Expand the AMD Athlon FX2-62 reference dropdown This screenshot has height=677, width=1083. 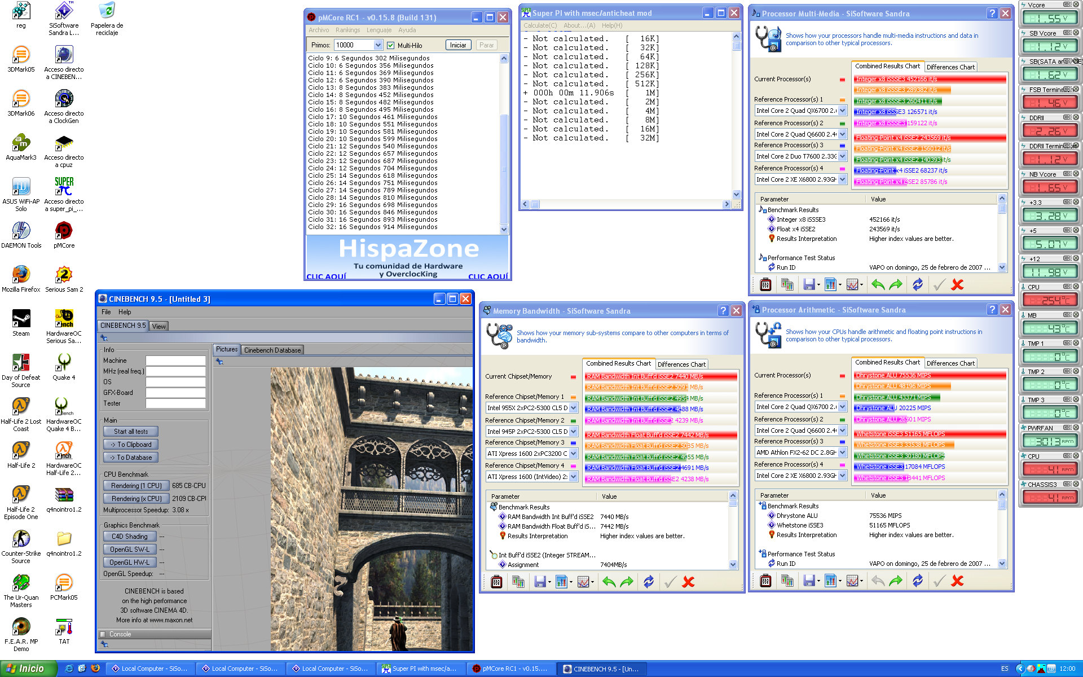(x=842, y=452)
